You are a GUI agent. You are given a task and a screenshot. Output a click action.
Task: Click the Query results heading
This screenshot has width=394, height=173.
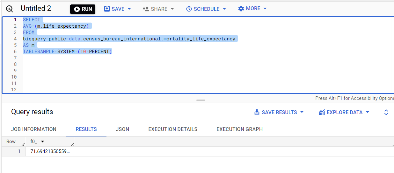tap(32, 112)
